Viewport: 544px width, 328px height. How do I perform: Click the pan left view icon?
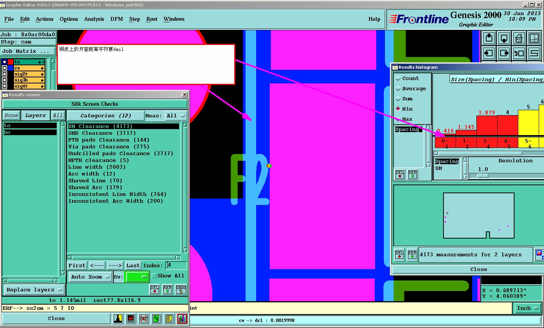pos(489,53)
